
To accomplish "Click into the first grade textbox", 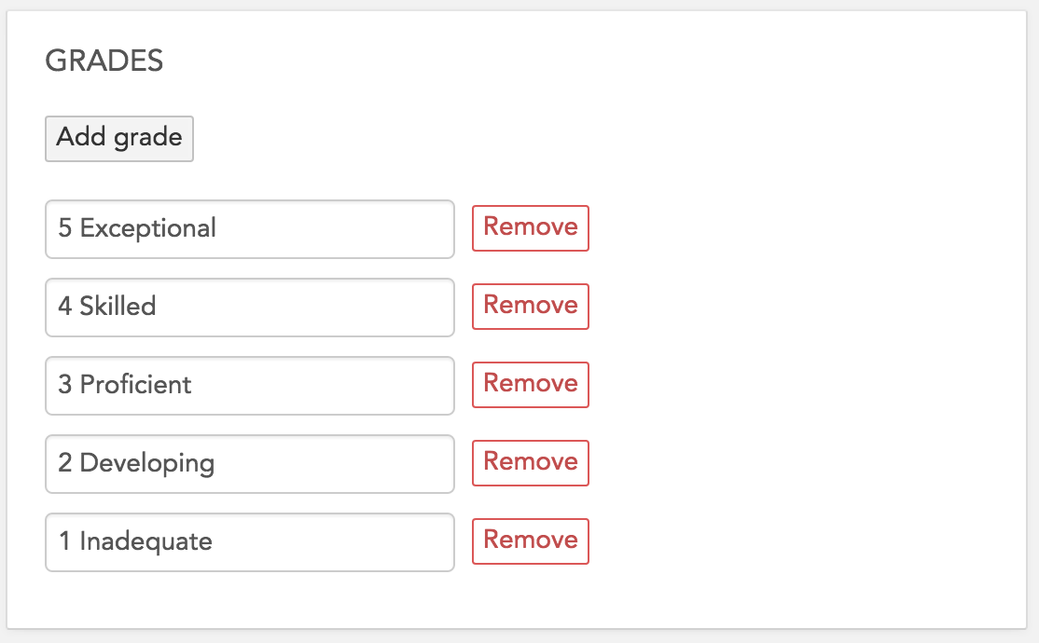I will tap(250, 229).
